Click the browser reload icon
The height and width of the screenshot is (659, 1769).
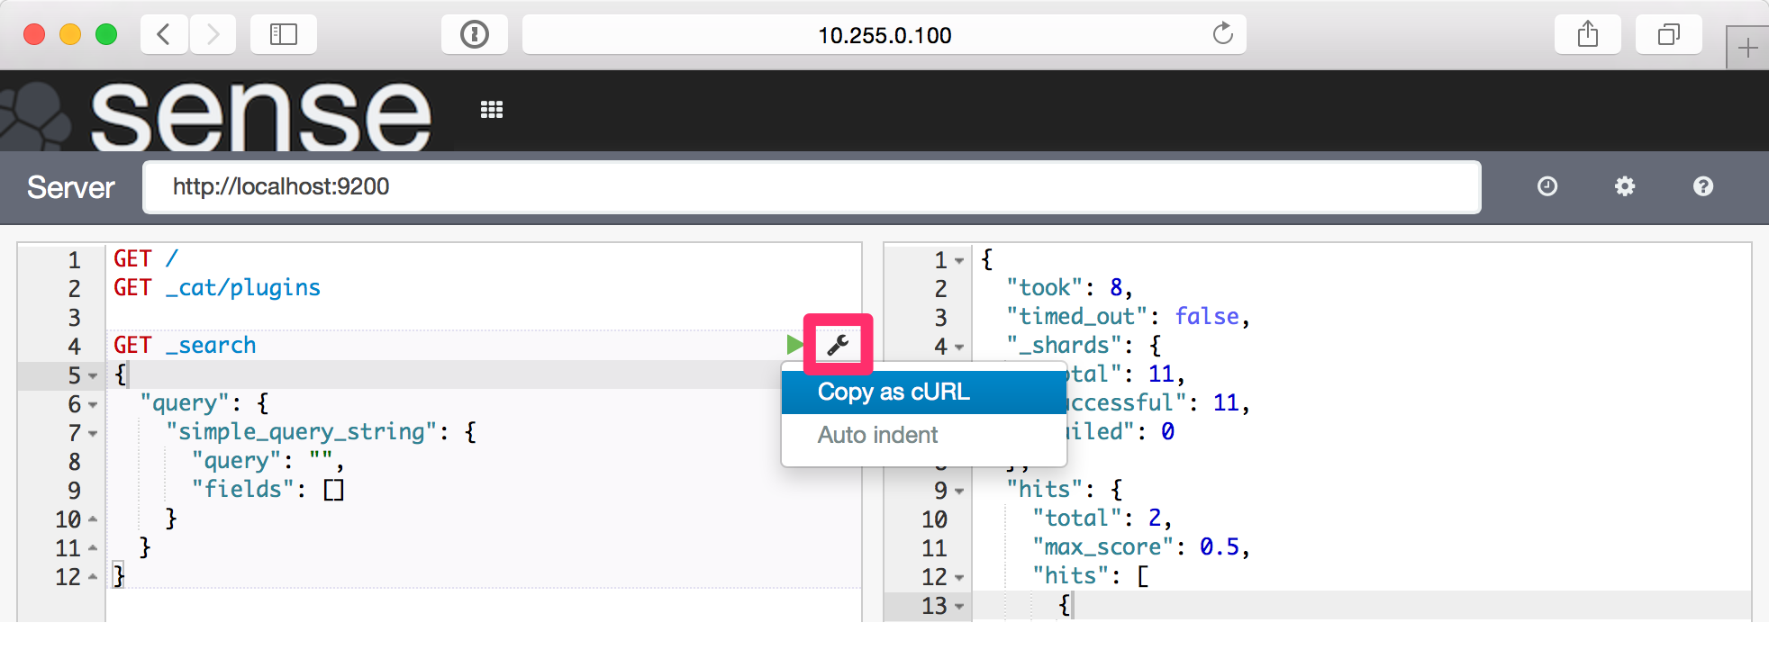[1222, 34]
